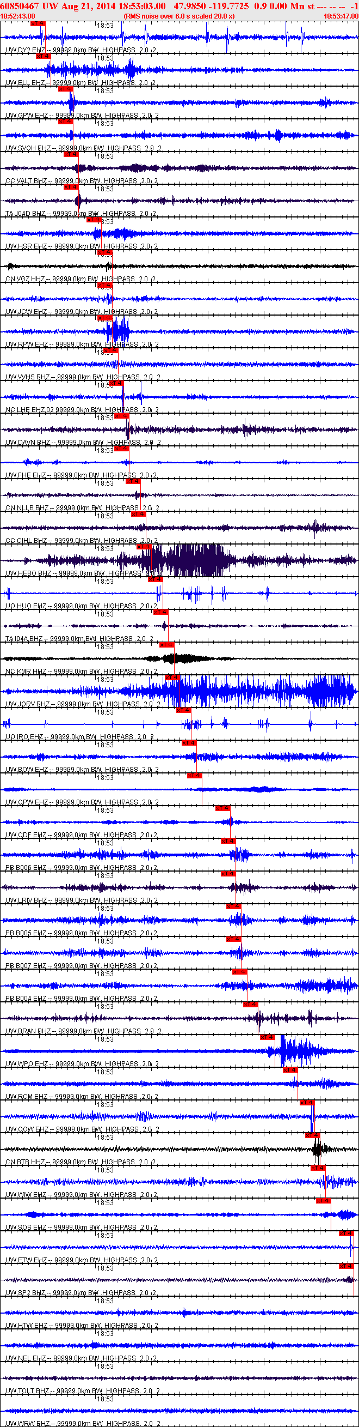Click the red pick marker on UW.CPW trace
Image resolution: width=359 pixels, height=1427 pixels.
point(194,775)
